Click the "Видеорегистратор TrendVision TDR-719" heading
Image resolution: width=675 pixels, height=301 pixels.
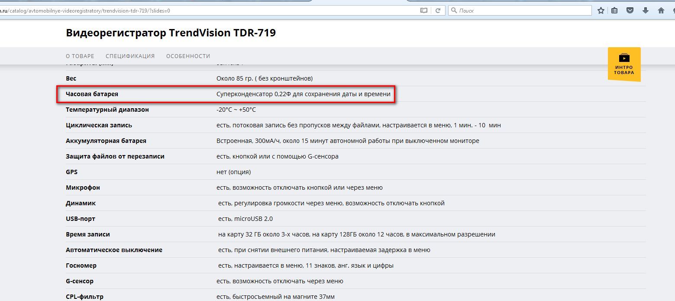(x=171, y=33)
